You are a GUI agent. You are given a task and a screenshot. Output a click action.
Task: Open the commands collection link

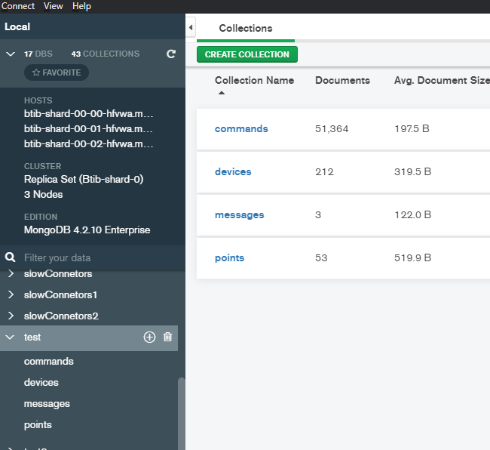tap(241, 129)
